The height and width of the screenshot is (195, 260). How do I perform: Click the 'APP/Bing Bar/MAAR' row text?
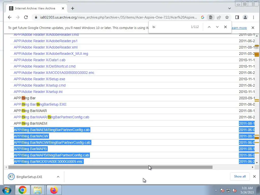(30, 111)
